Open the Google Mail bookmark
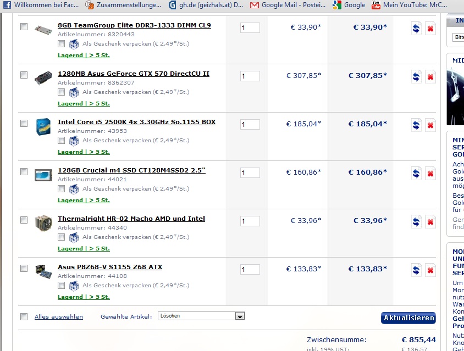The height and width of the screenshot is (351, 464). (x=288, y=5)
